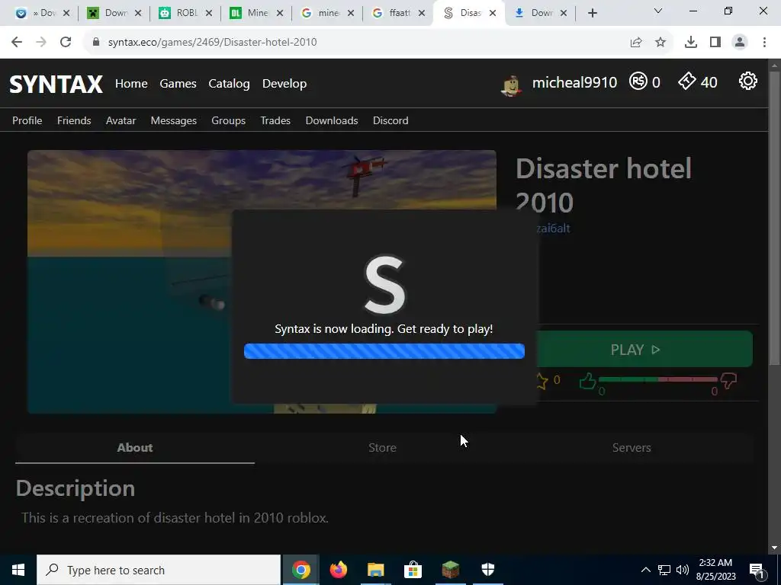
Task: Open File Explorer from the taskbar
Action: pos(375,570)
